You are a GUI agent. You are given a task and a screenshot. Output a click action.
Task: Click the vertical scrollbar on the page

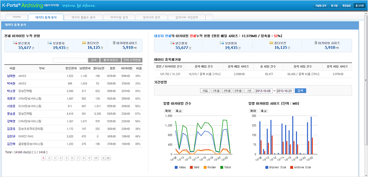tap(366, 80)
